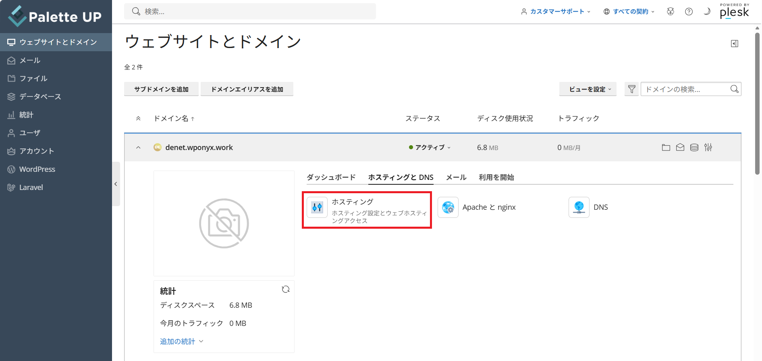Open Laravel in the sidebar
762x361 pixels.
[56, 187]
